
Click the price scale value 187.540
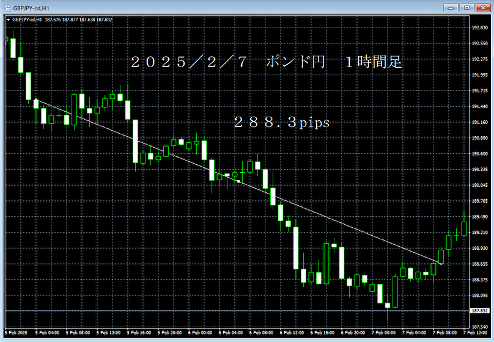point(479,327)
